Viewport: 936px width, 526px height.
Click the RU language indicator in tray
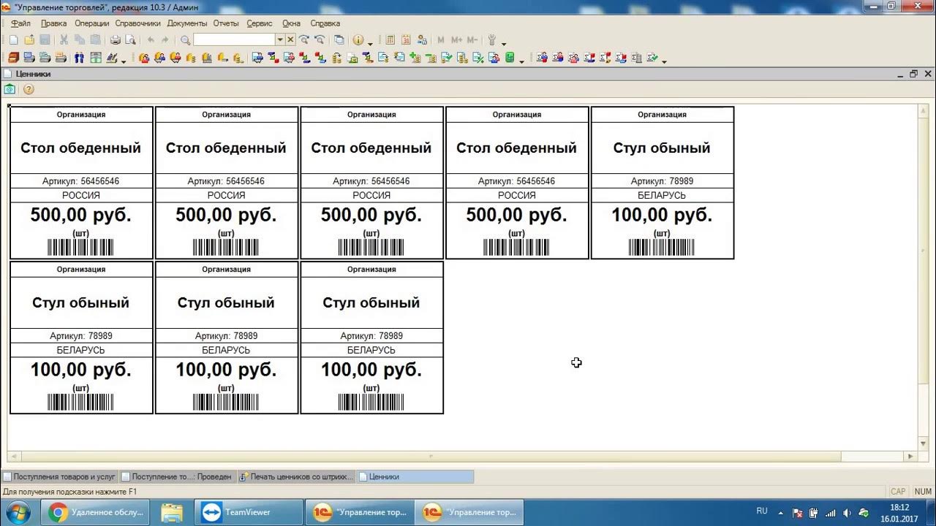coord(762,511)
